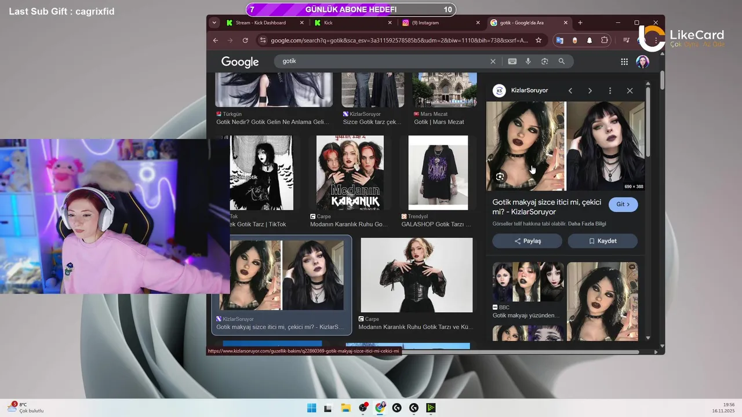The width and height of the screenshot is (742, 417).
Task: Open more options in the preview panel
Action: coord(610,91)
